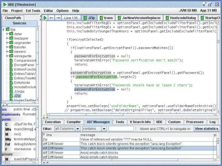
Task: Open the Project menu
Action: 17,11
